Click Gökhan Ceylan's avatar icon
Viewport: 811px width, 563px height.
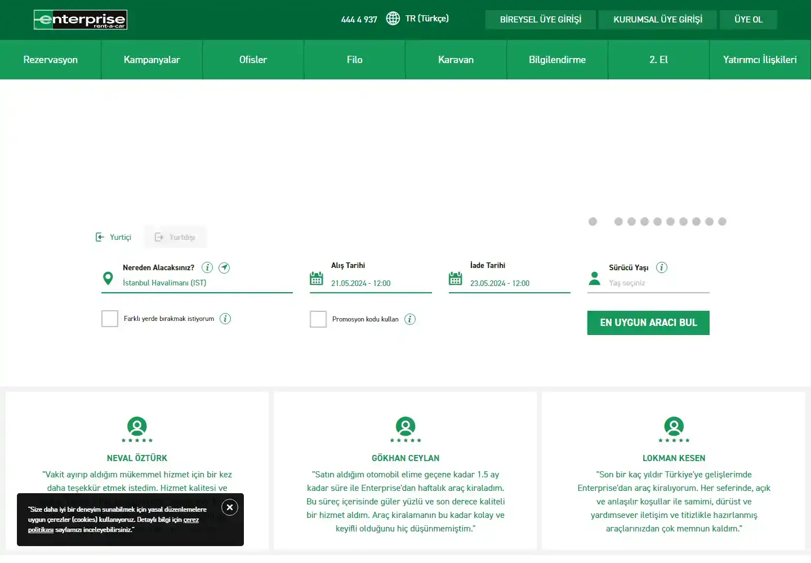405,426
